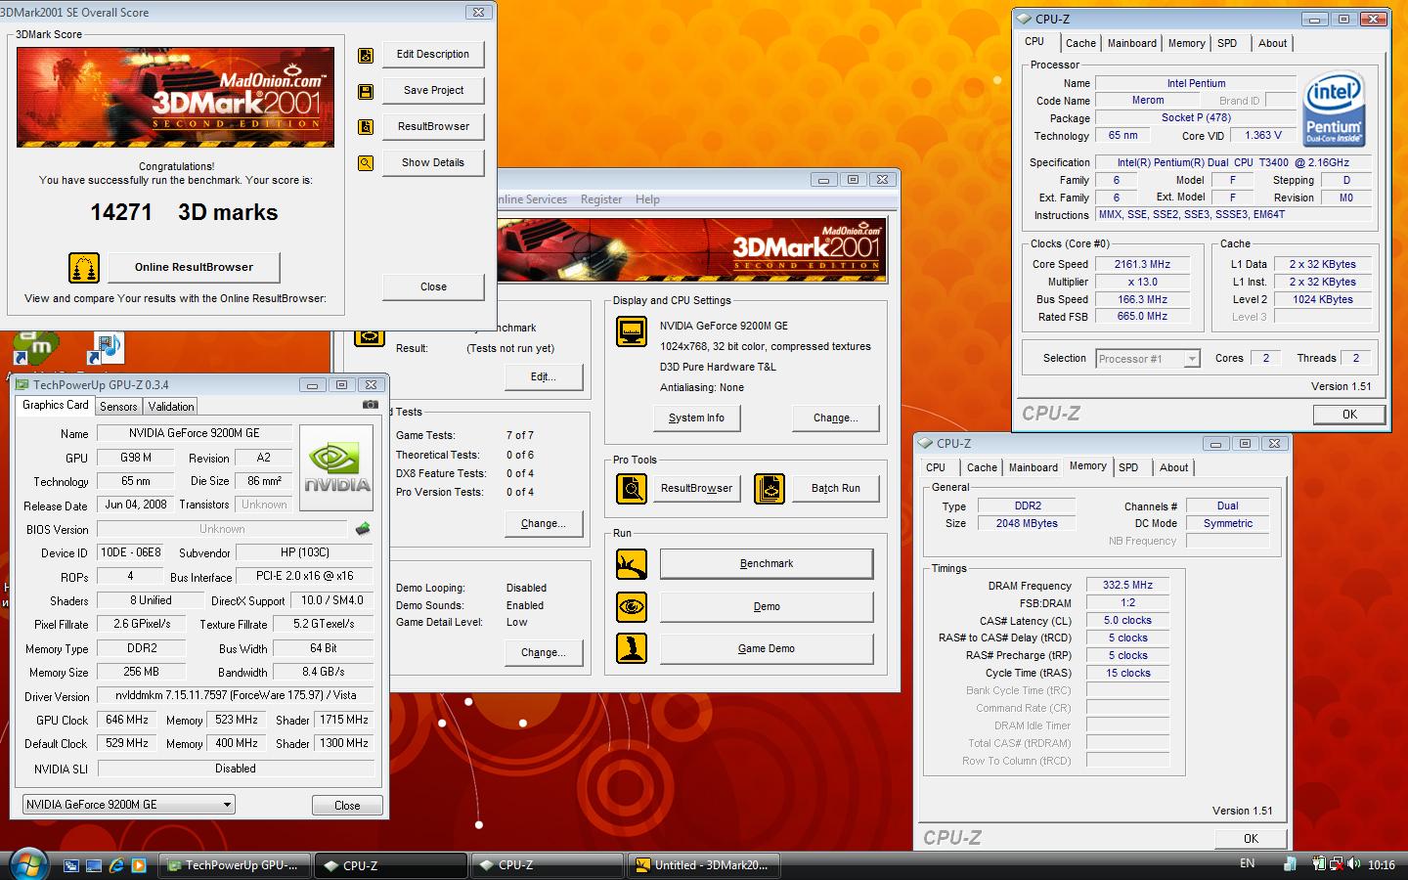Click the ResultBrowser icon in score dialog

(x=366, y=127)
